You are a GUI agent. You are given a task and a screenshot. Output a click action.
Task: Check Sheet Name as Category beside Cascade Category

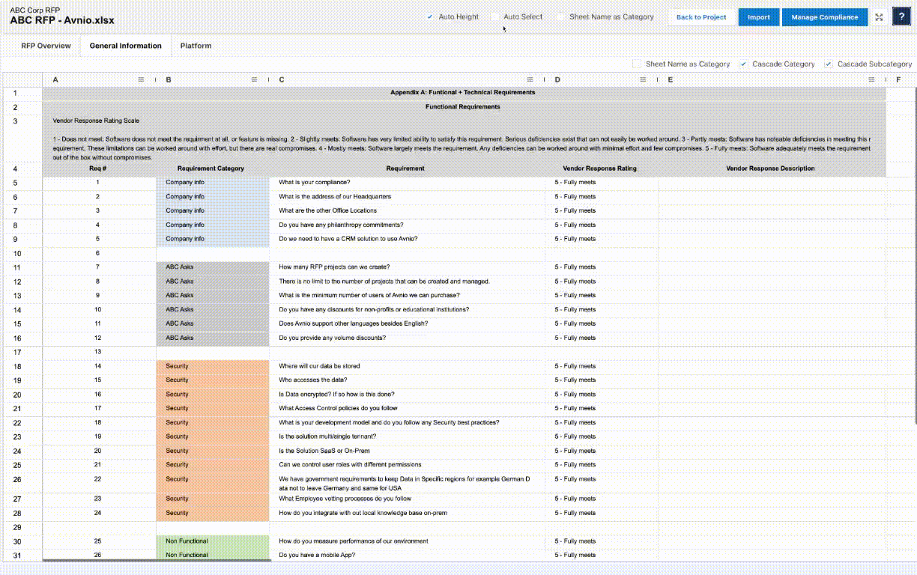[x=637, y=64]
